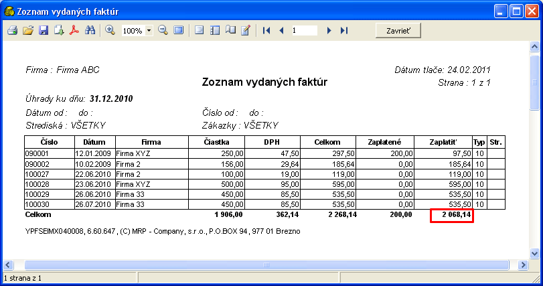Click the status bar text '1 strana z 1'
The width and height of the screenshot is (543, 286).
point(23,278)
